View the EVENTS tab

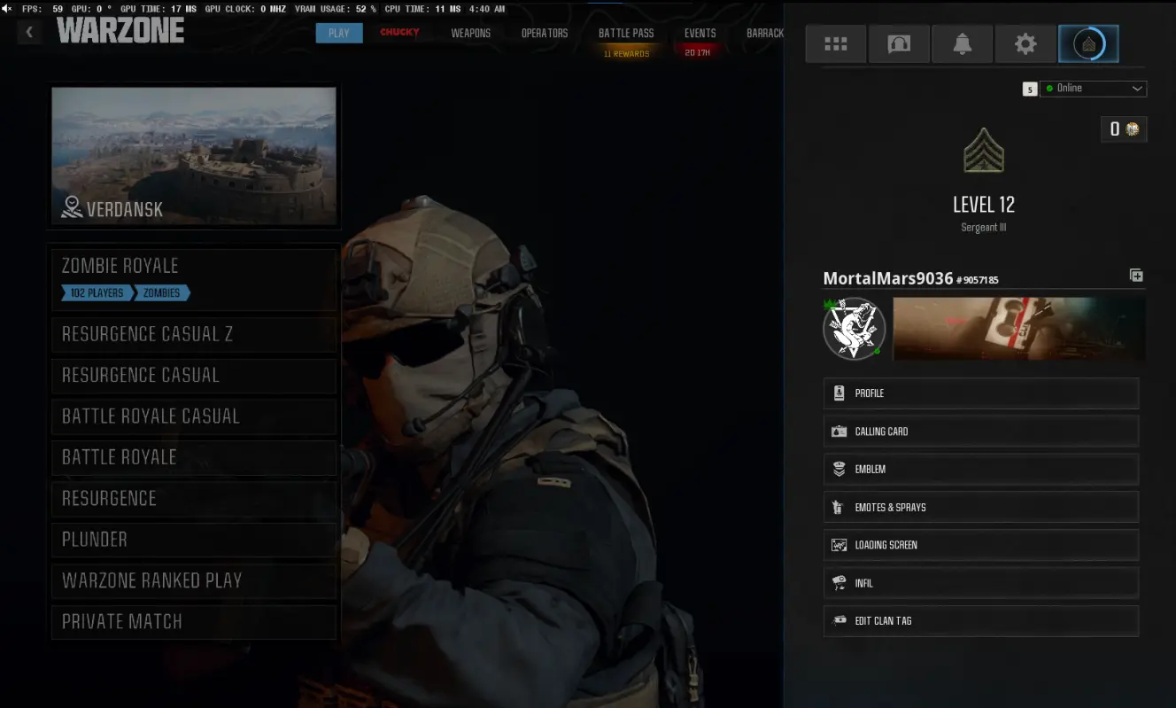(x=700, y=34)
